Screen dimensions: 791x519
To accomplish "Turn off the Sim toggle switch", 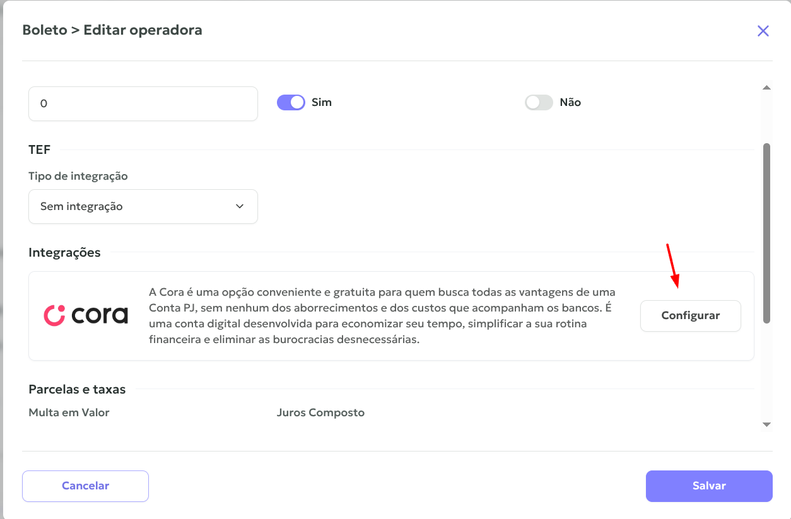I will [291, 102].
